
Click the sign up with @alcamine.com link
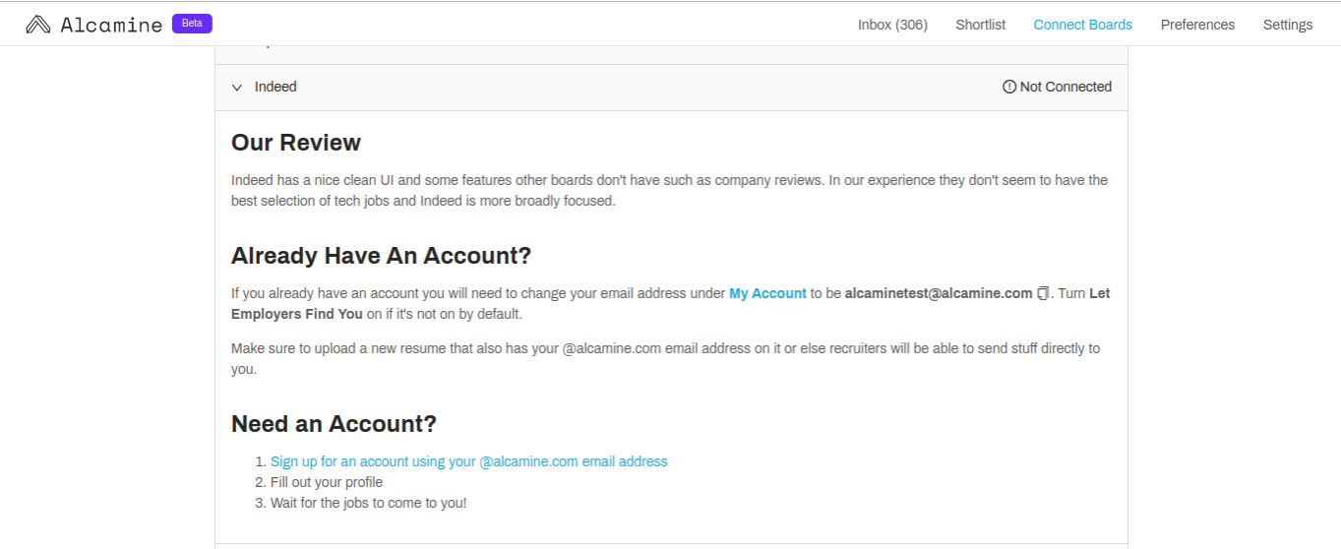[469, 461]
